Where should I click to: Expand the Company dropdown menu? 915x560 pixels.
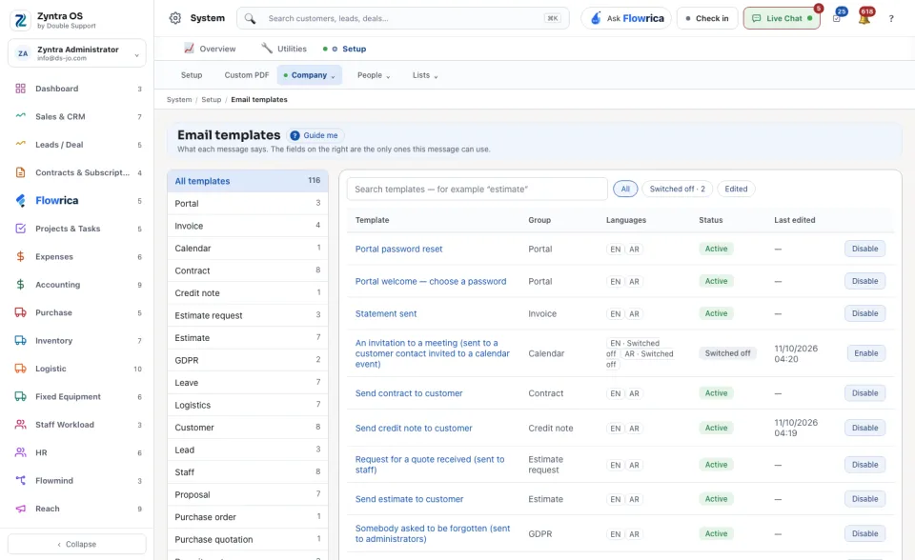(x=309, y=75)
